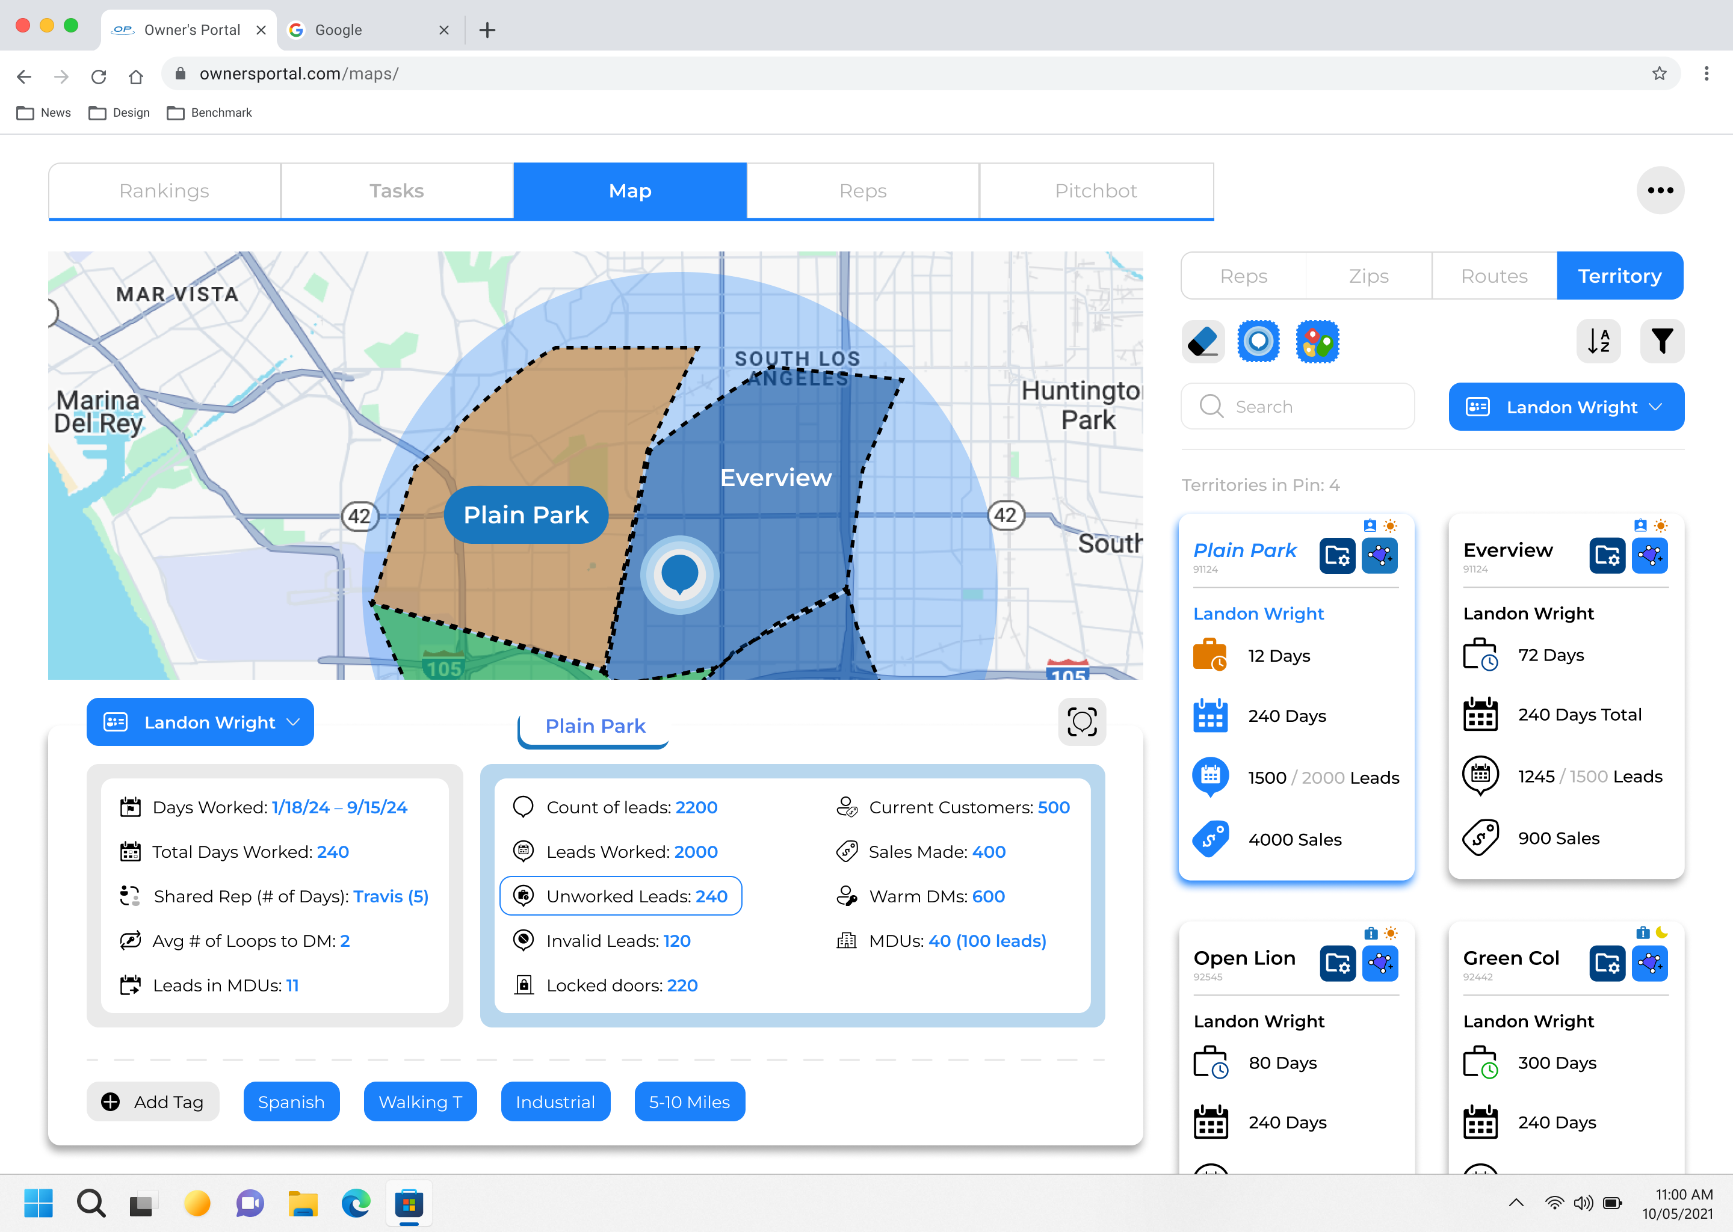Toggle the 5-10 Miles tag
Screen dimensions: 1733x1232
tap(689, 1101)
